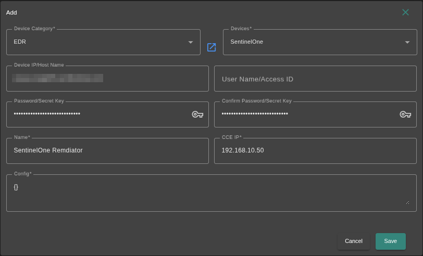Close the Add dialog with the X icon

[x=405, y=12]
